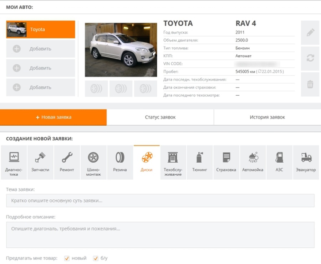
Task: Click the third wheel photo placeholder
Action: coord(146,89)
